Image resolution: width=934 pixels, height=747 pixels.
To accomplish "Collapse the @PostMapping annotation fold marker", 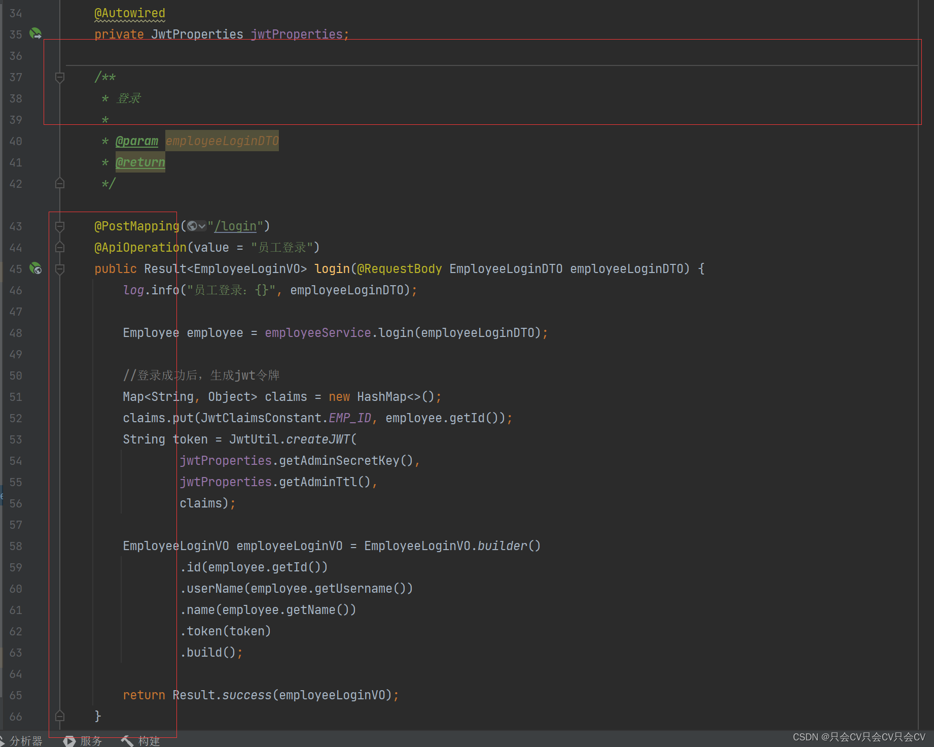I will 60,226.
